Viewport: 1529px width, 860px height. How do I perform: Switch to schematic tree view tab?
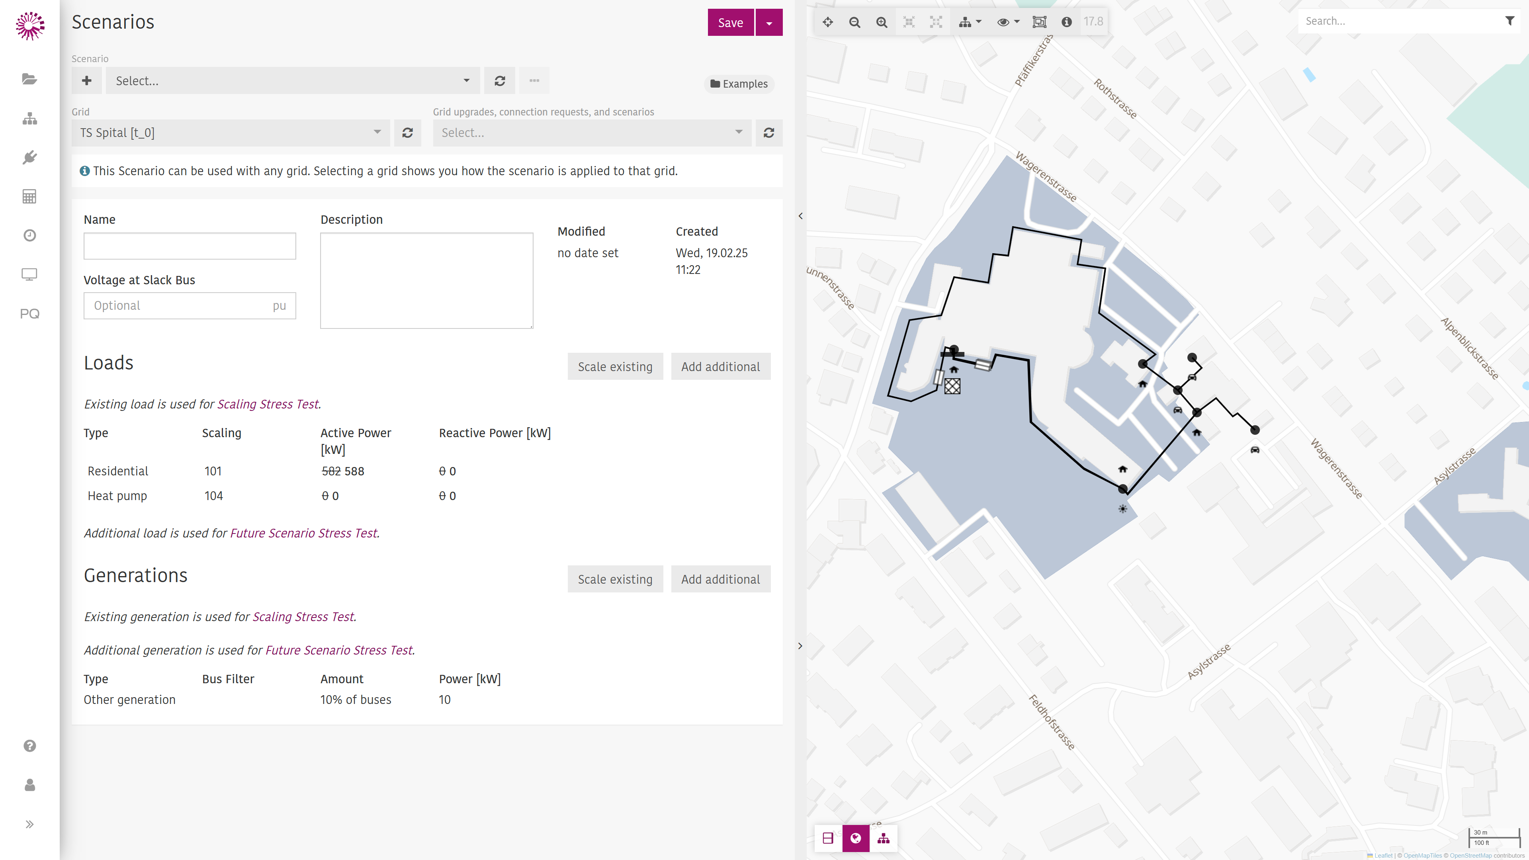pyautogui.click(x=883, y=838)
